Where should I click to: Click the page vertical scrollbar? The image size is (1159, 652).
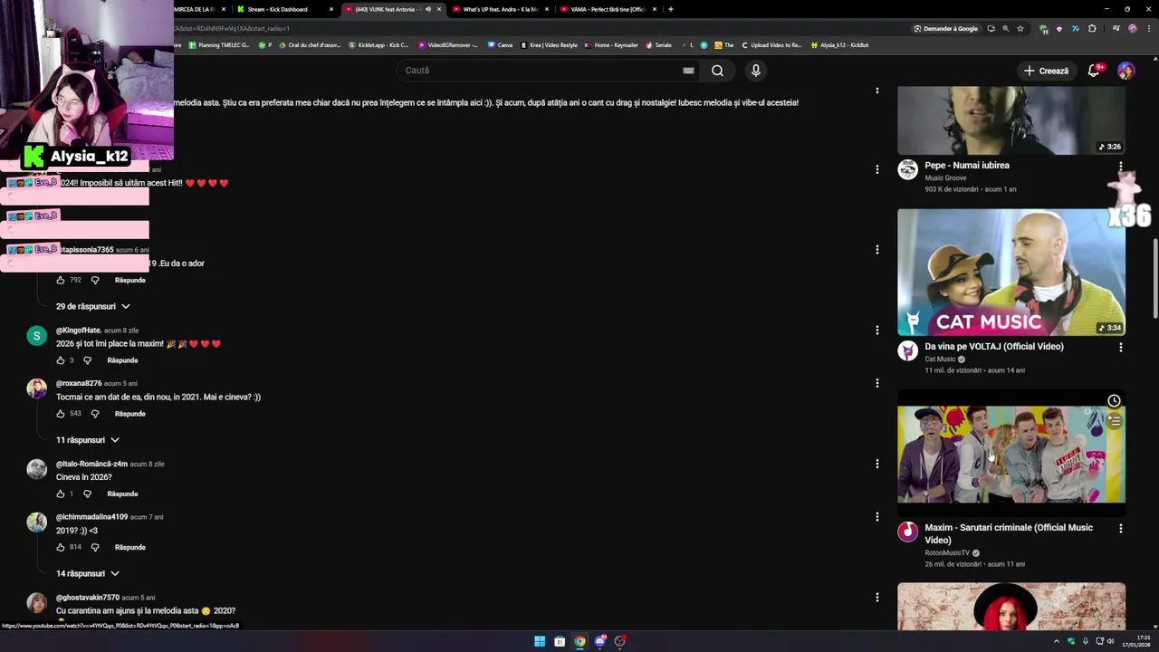pos(1154,279)
